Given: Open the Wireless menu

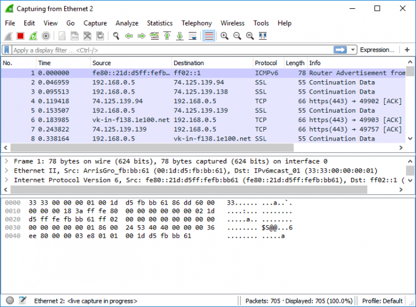Looking at the screenshot, I should (x=232, y=23).
